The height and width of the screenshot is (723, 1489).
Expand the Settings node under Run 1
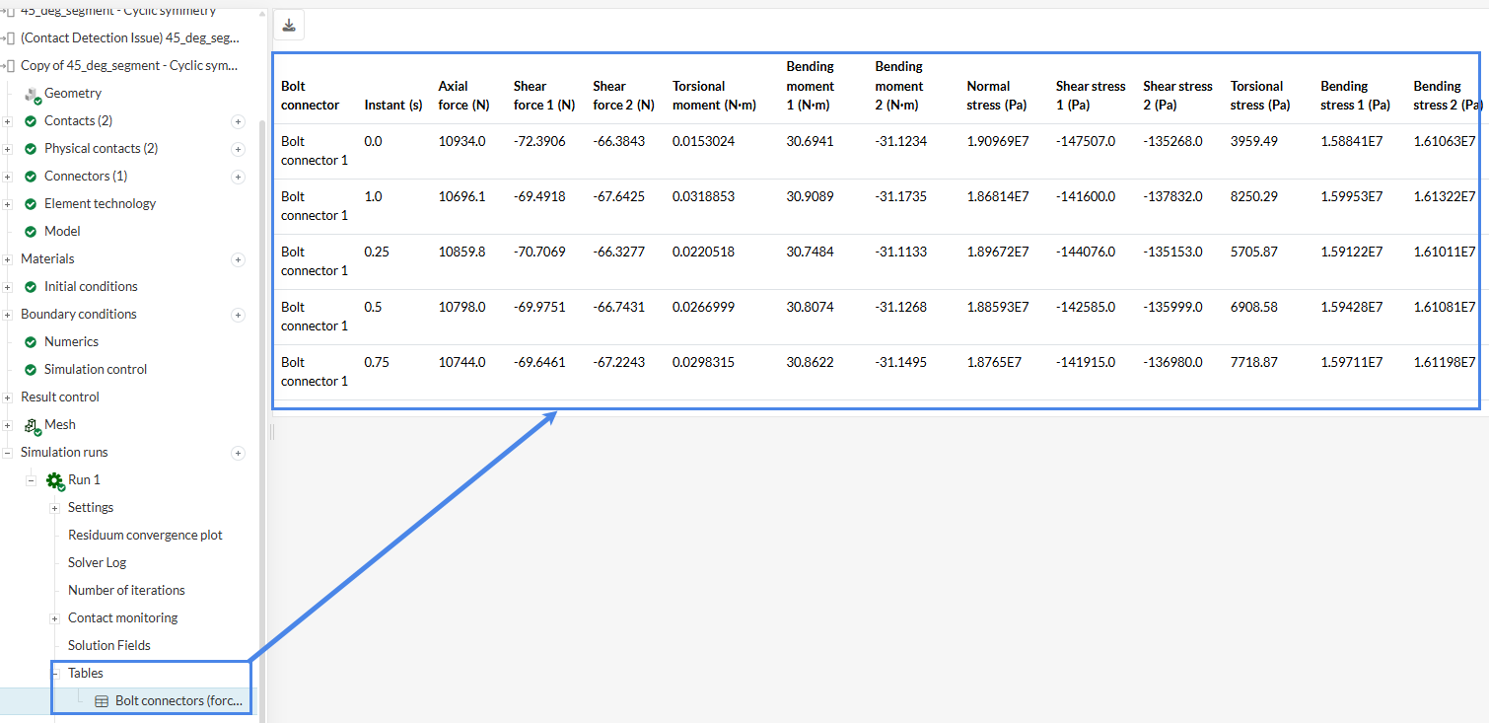tap(55, 508)
